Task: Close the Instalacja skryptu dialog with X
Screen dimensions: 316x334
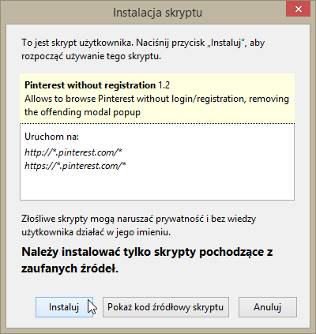Action: 299,9
